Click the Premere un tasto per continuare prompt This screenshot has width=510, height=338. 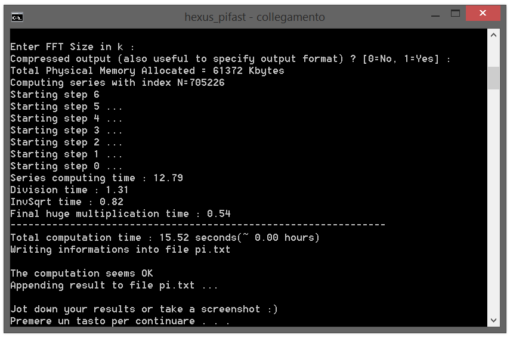(120, 321)
